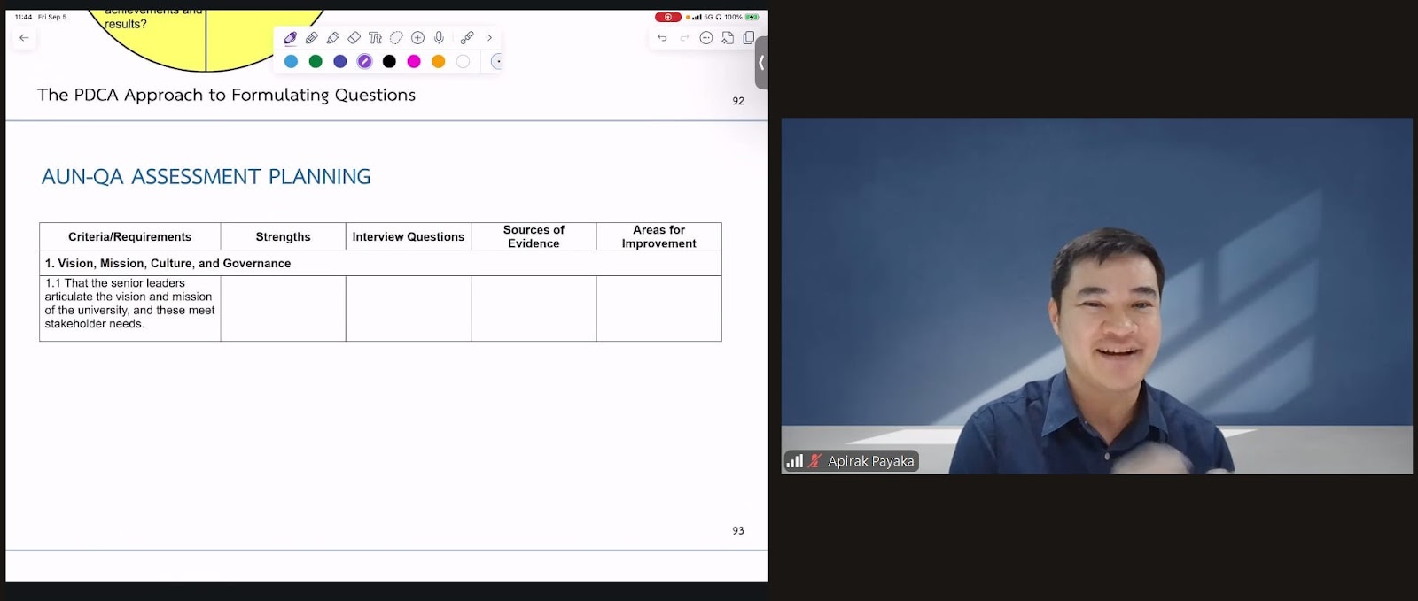Click the add page icon

click(728, 38)
